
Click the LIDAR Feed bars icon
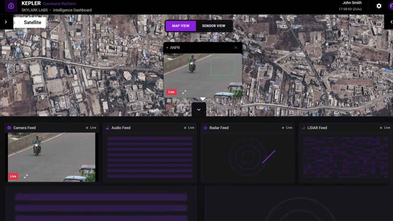pos(303,128)
